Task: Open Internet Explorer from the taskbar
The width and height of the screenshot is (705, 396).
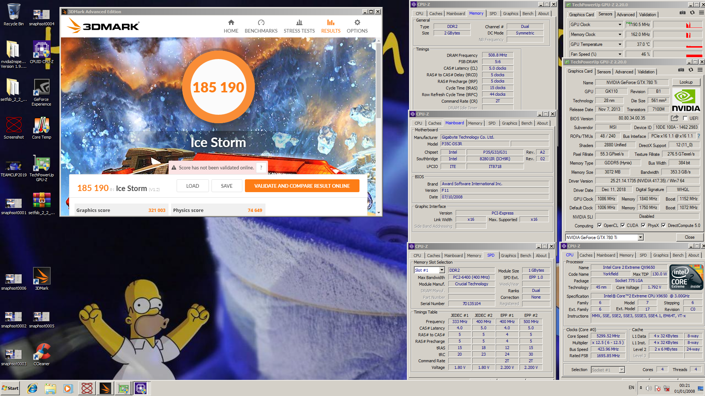Action: (32, 388)
